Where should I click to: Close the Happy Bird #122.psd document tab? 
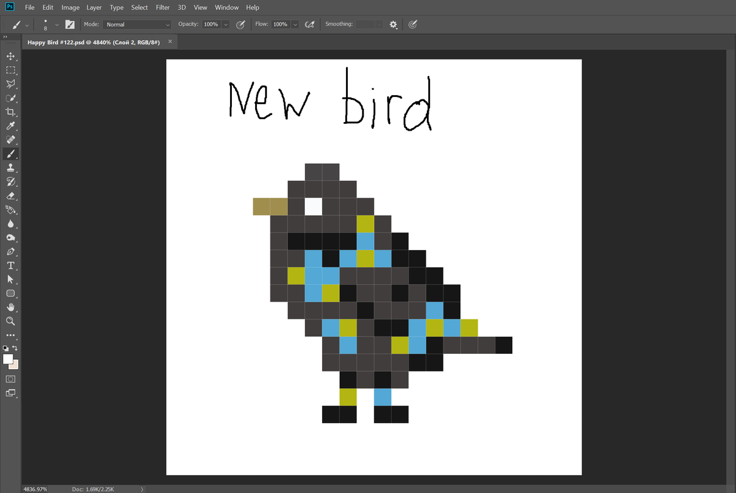coord(171,41)
